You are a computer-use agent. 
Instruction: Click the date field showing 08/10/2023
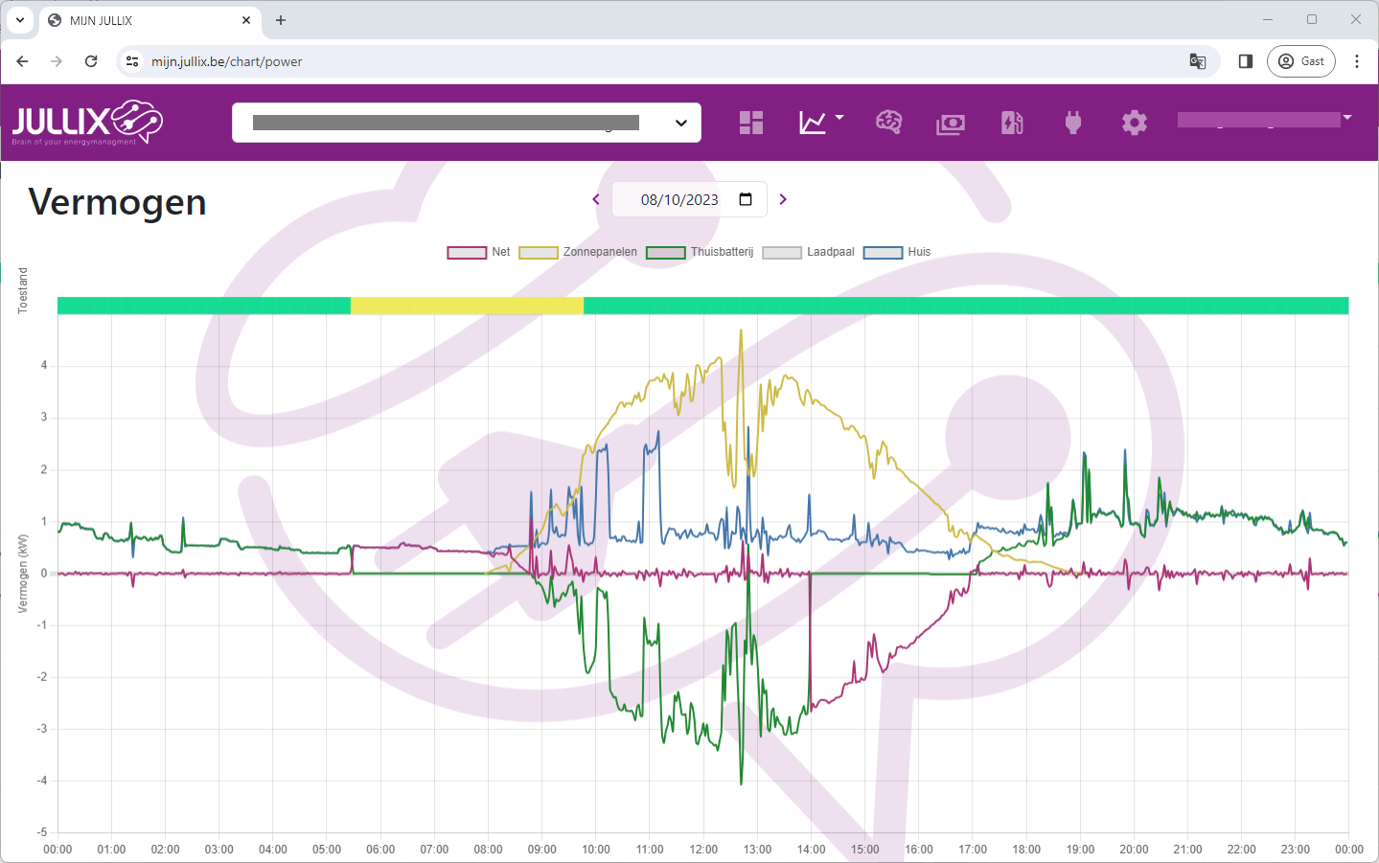679,199
